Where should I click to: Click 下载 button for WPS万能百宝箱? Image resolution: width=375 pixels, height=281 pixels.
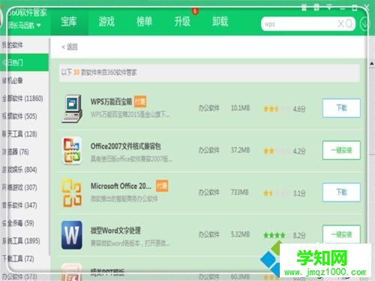tap(341, 108)
